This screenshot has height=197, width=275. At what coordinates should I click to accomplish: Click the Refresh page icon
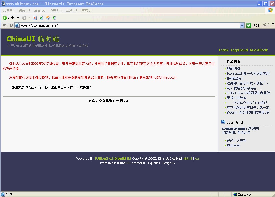(x=41, y=18)
